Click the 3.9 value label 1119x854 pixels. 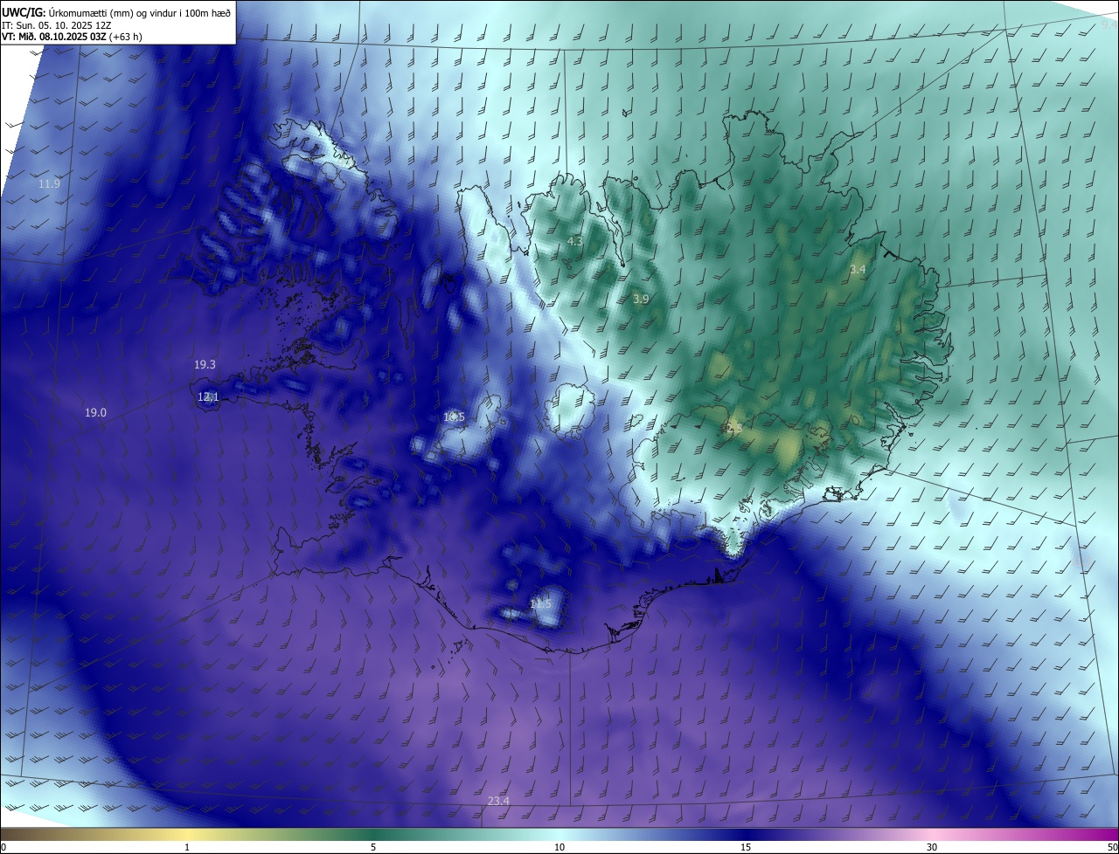tap(641, 299)
